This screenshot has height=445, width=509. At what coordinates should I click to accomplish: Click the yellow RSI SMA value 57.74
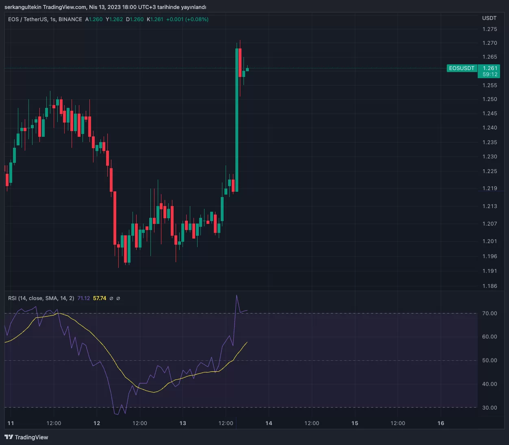(x=100, y=298)
